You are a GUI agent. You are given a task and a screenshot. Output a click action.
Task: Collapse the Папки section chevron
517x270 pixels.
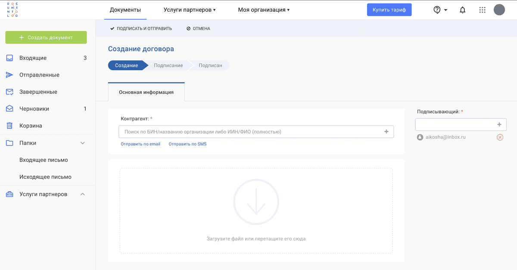[83, 143]
